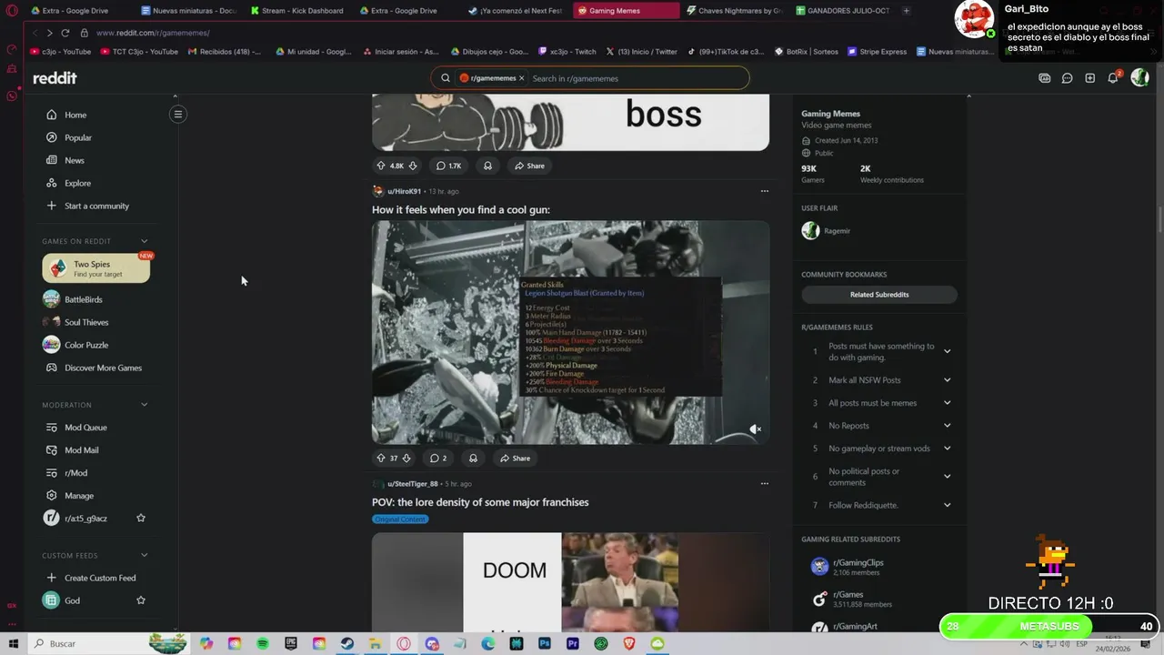
Task: Expand rule No political posts or comments
Action: tap(947, 477)
